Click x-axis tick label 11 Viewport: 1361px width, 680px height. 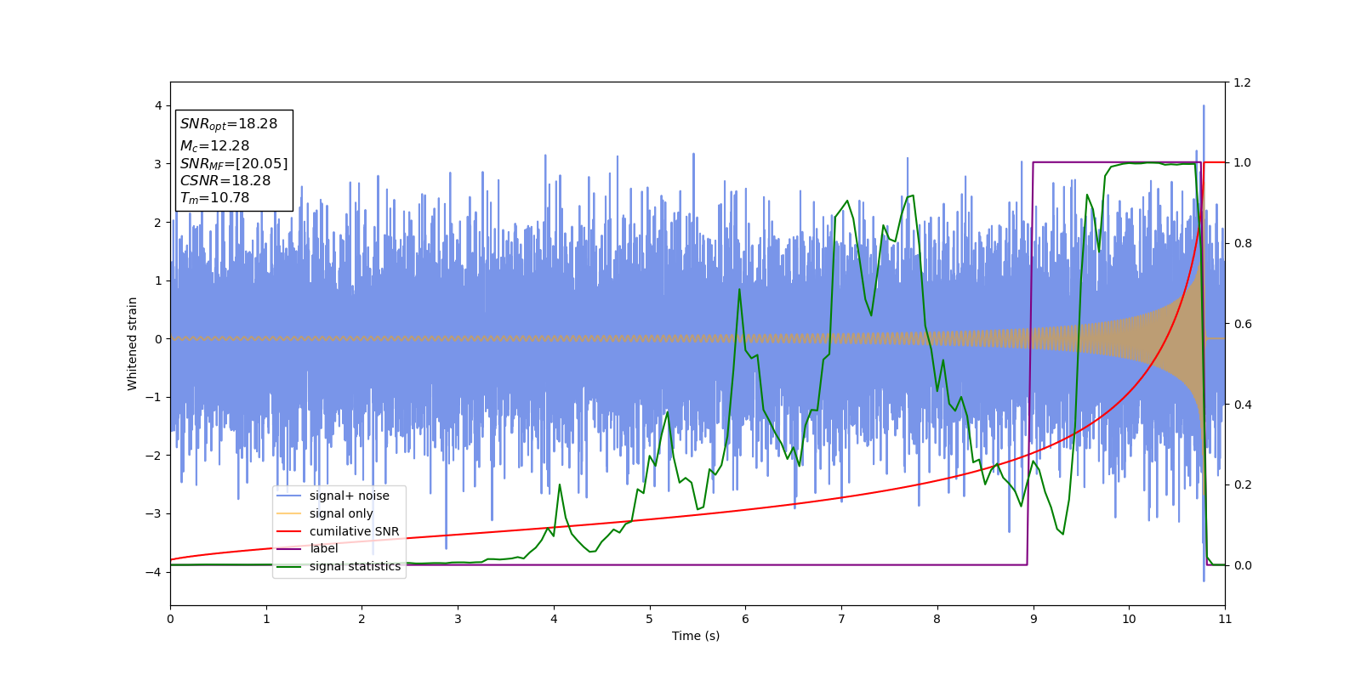pos(1225,619)
